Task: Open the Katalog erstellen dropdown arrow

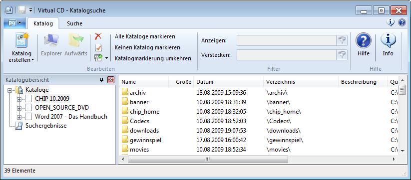Action: pyautogui.click(x=33, y=60)
